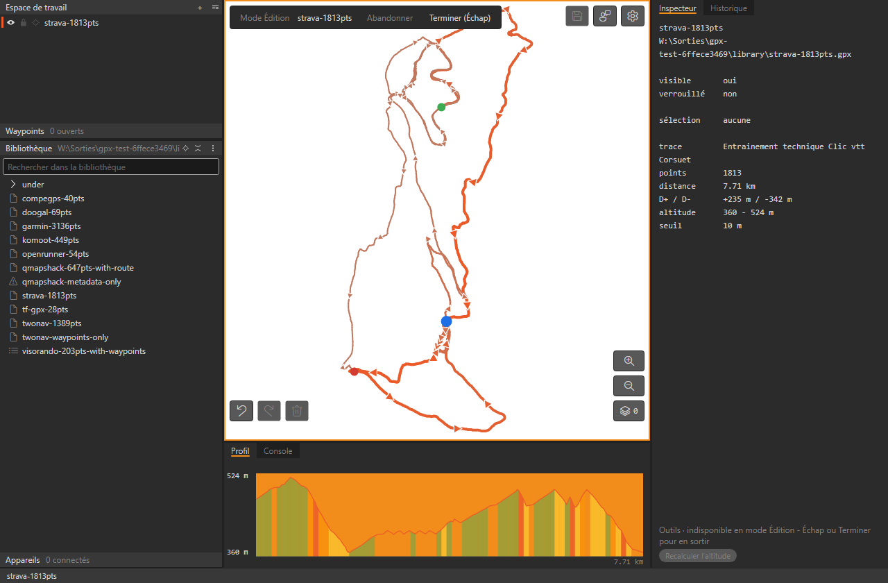Click the green start marker on map
888x583 pixels.
441,107
